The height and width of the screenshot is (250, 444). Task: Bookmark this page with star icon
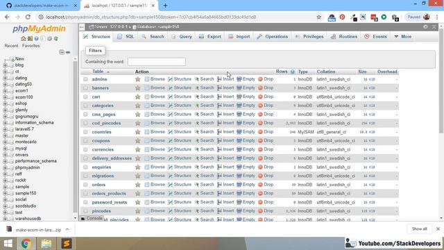tap(319, 17)
